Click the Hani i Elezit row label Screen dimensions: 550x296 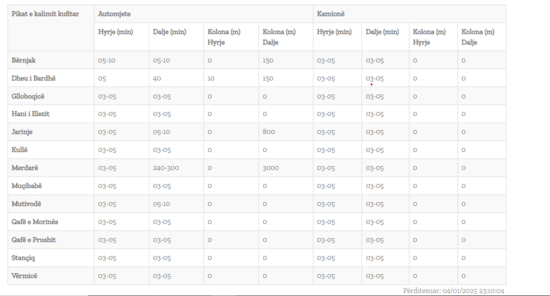pyautogui.click(x=31, y=114)
